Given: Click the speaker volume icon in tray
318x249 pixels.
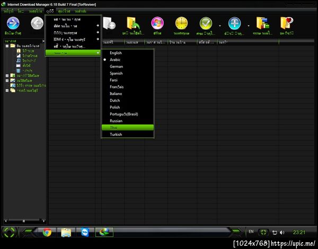Looking at the screenshot, I should coord(282,233).
